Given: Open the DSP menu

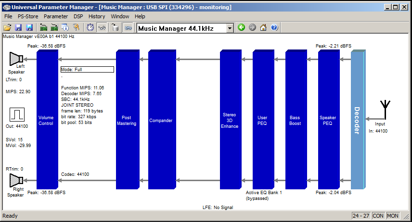Looking at the screenshot, I should (x=78, y=16).
